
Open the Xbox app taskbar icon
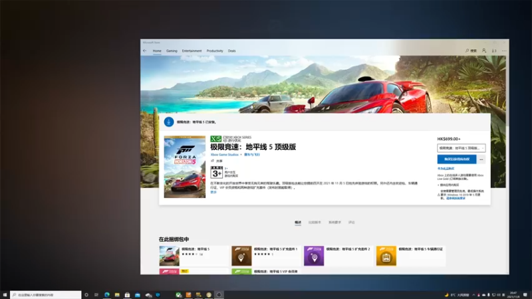coord(178,295)
